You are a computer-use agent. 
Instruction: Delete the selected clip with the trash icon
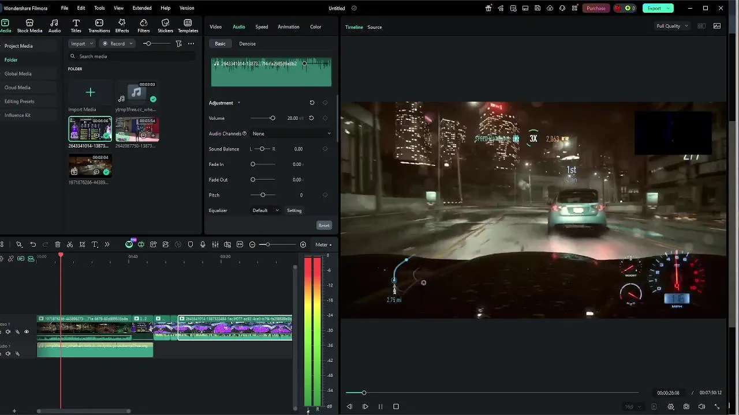58,245
